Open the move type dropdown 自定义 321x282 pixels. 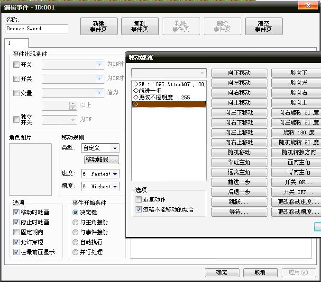100,148
